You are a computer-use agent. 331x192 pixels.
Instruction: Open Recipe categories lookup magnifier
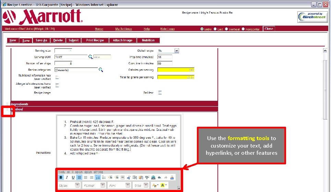pos(101,70)
